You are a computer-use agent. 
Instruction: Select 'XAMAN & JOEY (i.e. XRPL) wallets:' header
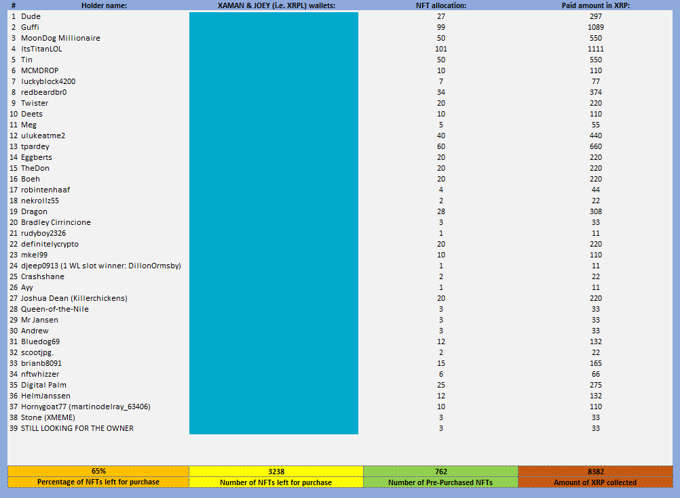point(276,5)
